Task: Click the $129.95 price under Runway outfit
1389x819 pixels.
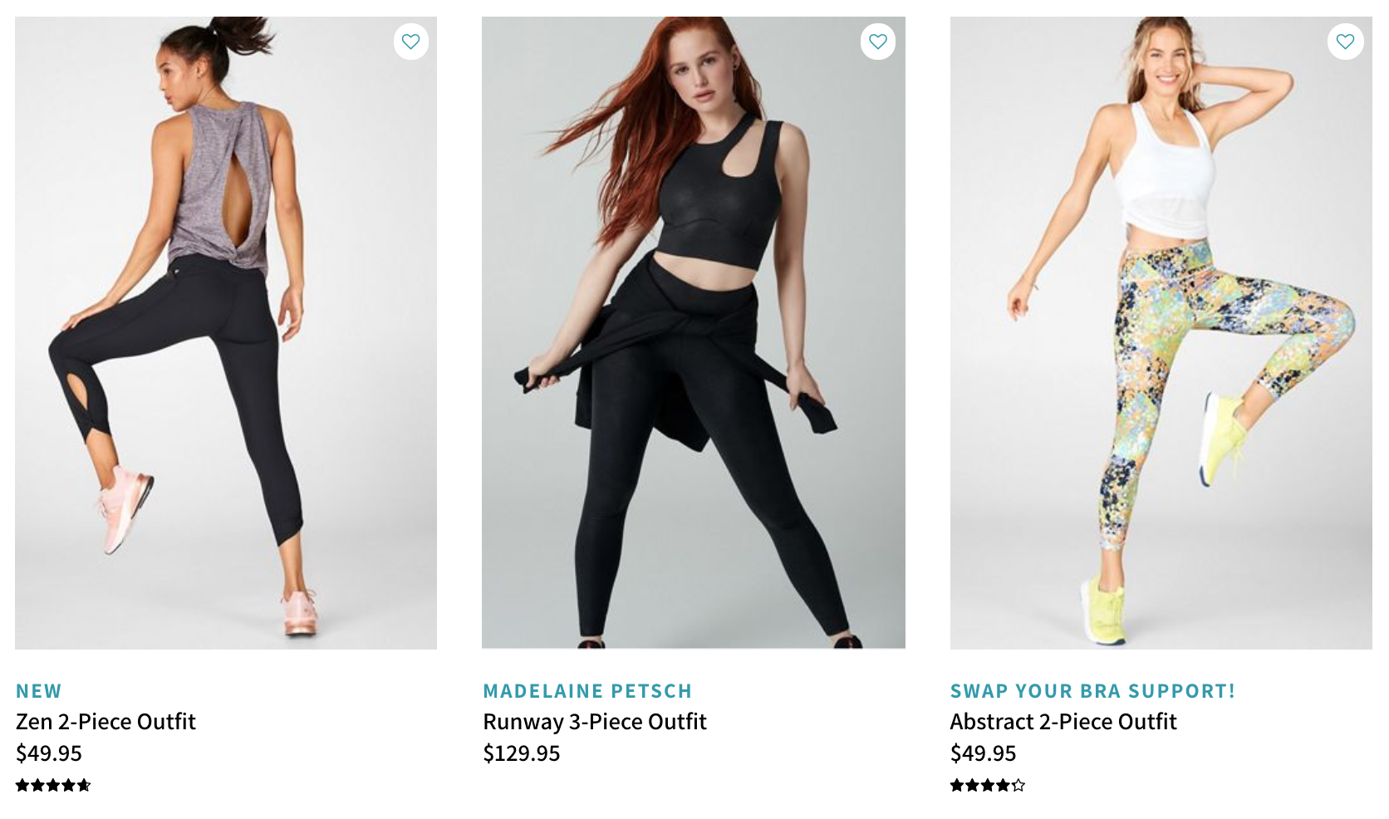Action: coord(521,754)
